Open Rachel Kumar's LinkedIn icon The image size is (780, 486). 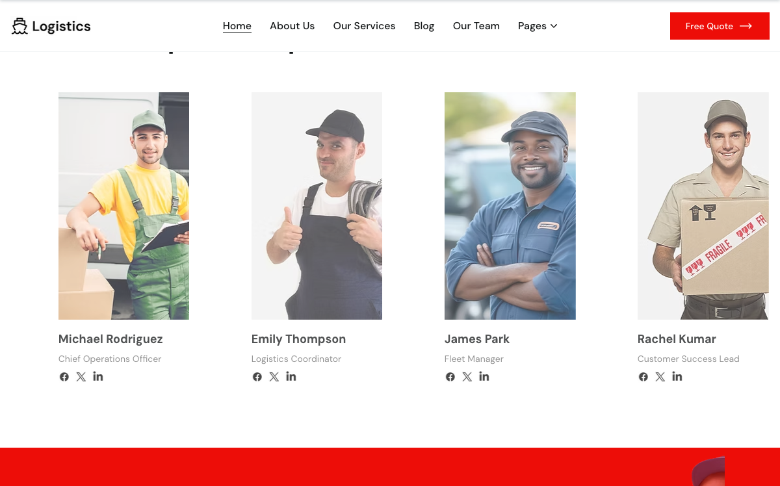tap(677, 376)
